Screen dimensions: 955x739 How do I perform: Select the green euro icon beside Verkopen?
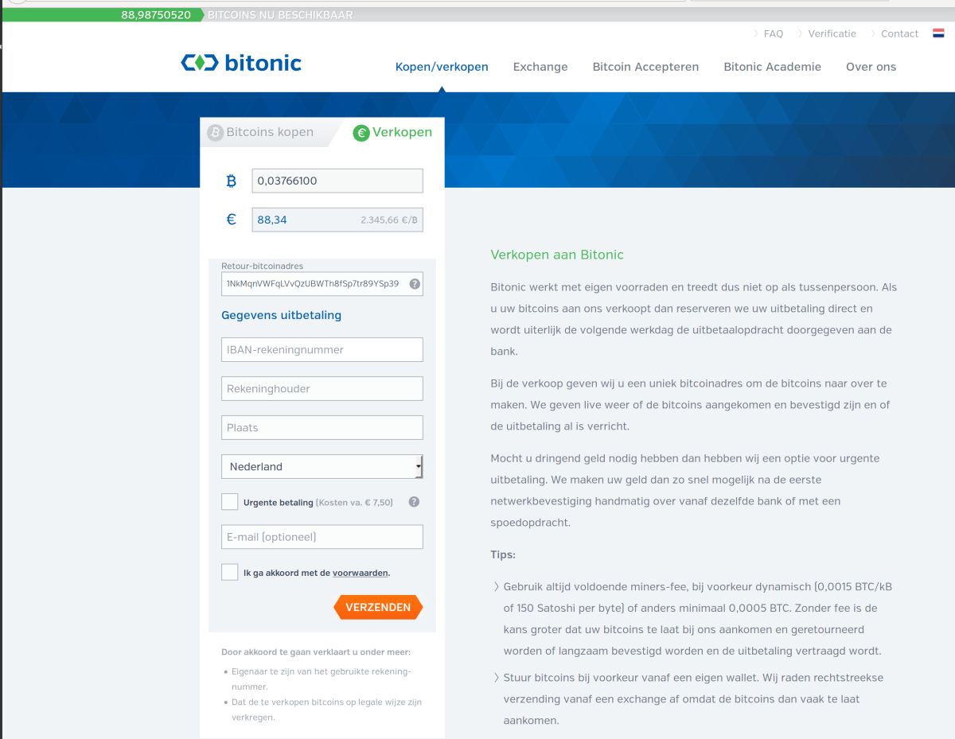(x=361, y=133)
